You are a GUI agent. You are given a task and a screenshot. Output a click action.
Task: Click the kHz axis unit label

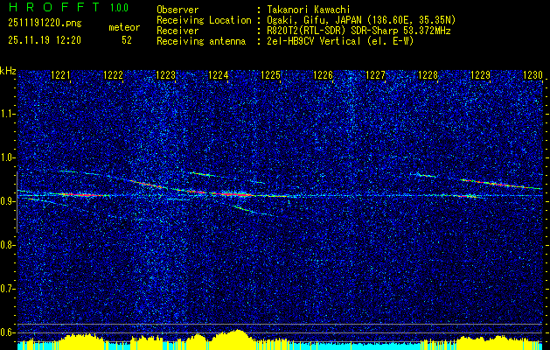[8, 71]
